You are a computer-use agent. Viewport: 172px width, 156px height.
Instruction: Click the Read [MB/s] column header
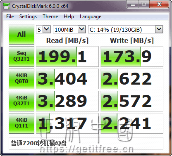coord(67,40)
